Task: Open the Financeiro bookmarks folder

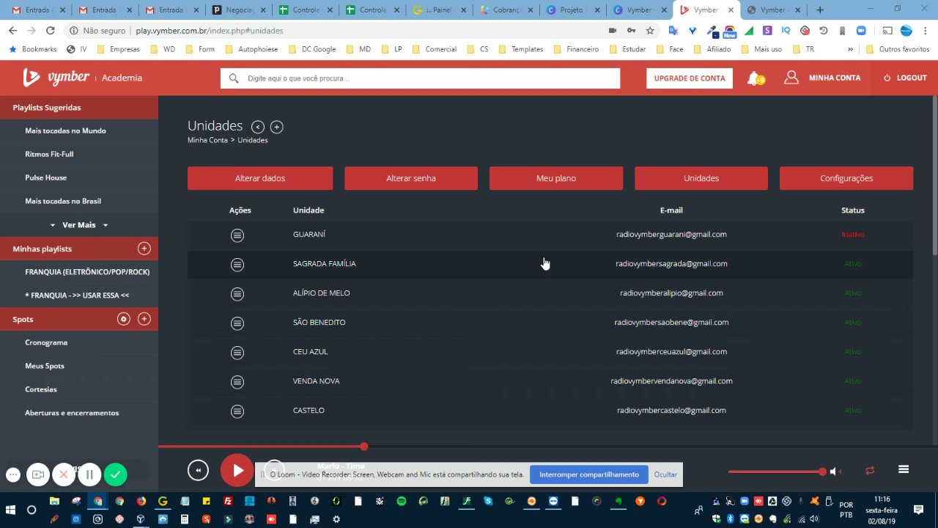Action: click(x=576, y=49)
